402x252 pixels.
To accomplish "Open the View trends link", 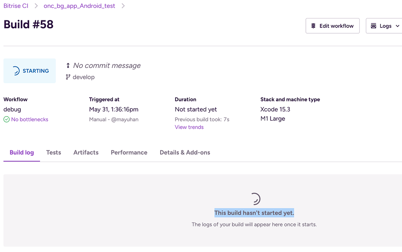I will 189,127.
